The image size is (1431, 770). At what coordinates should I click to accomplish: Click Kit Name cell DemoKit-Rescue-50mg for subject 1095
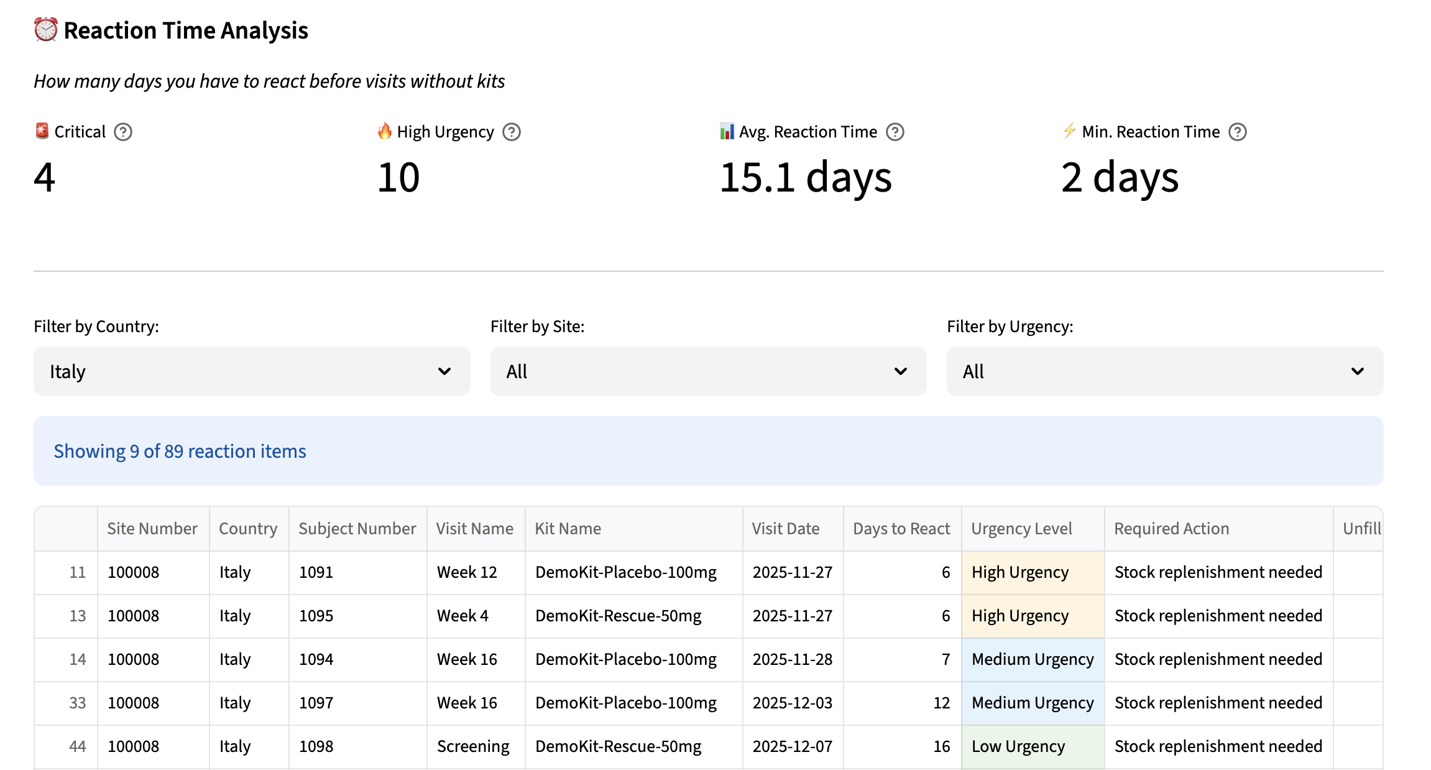click(618, 616)
